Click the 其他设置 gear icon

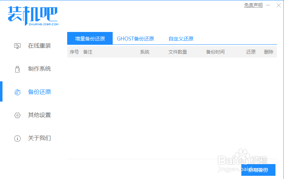(x=17, y=115)
